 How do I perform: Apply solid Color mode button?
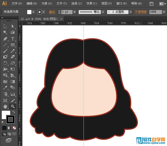click(4, 128)
